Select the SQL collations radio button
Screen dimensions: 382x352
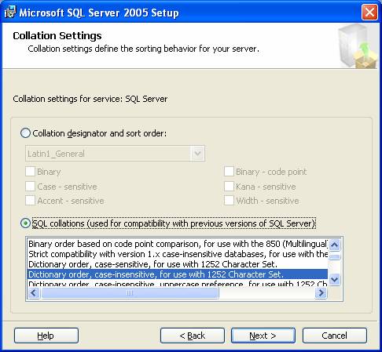[x=25, y=223]
